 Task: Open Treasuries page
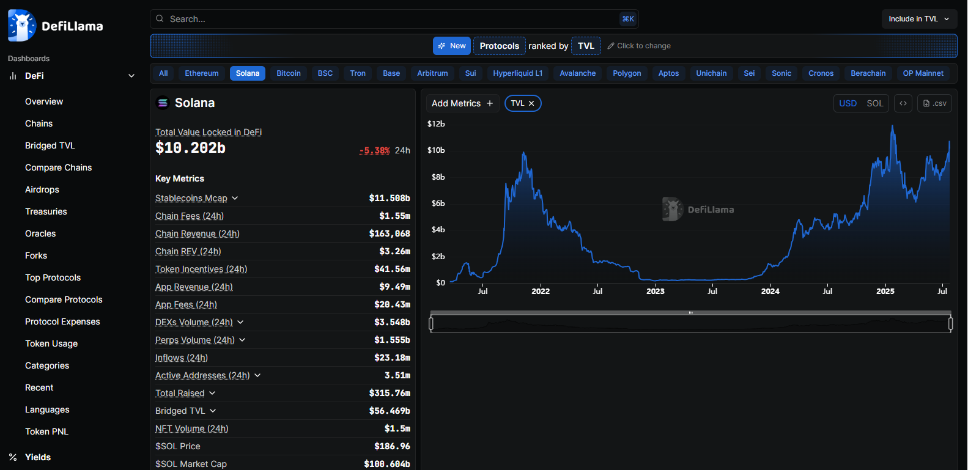pos(46,211)
